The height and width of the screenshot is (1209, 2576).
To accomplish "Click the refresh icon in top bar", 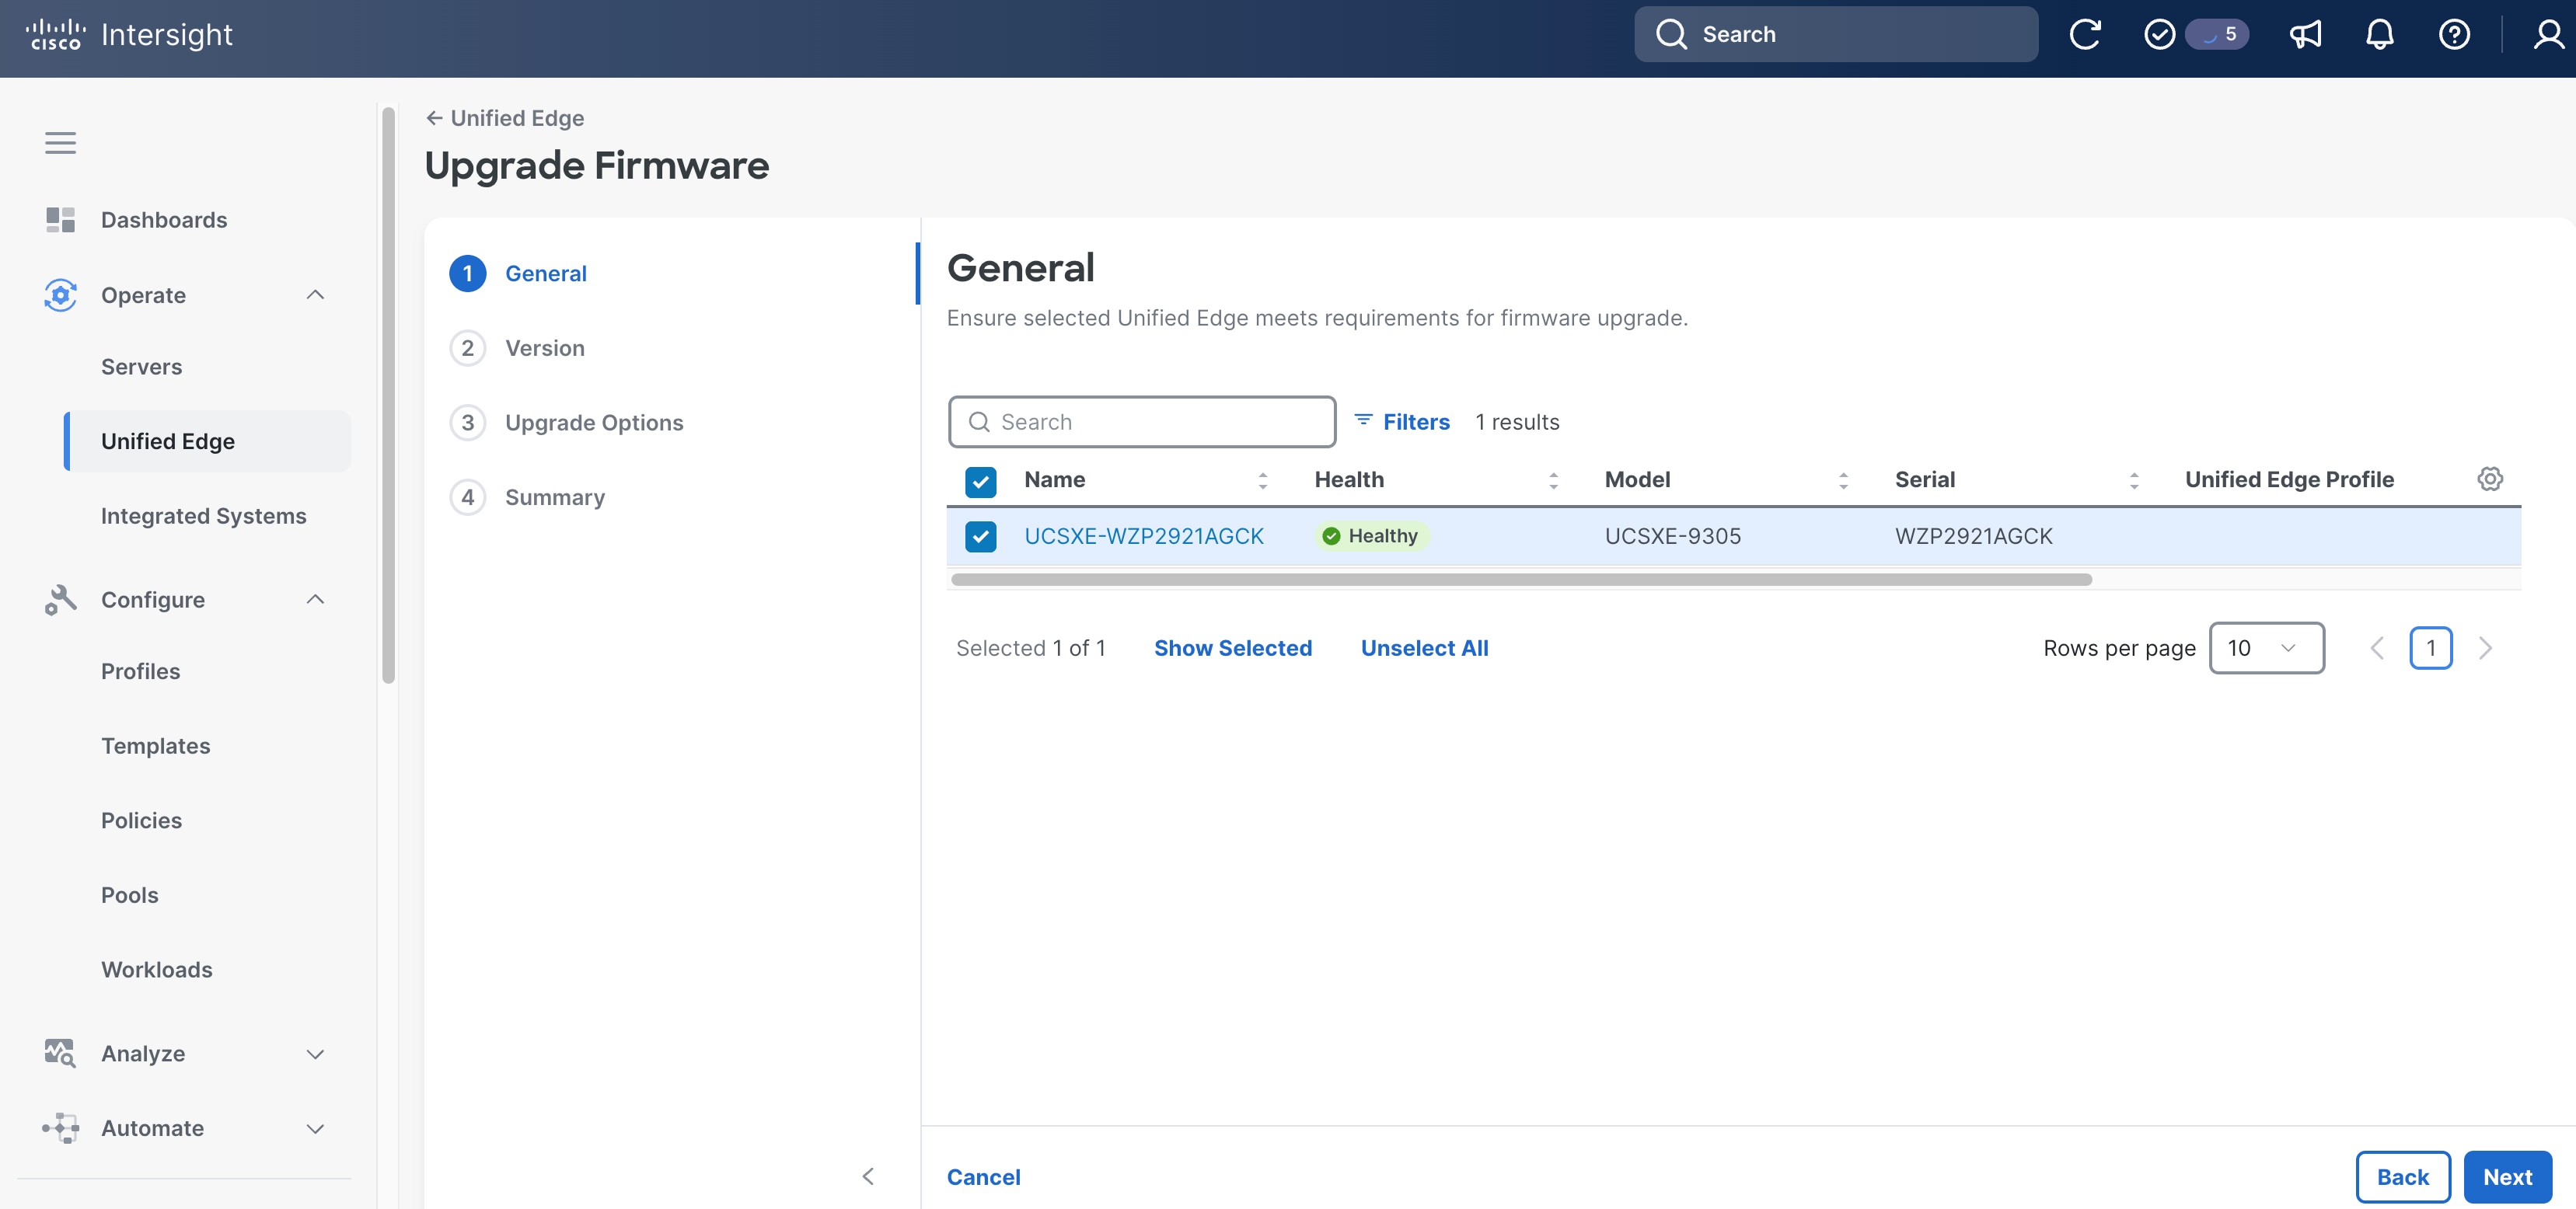I will click(x=2085, y=34).
